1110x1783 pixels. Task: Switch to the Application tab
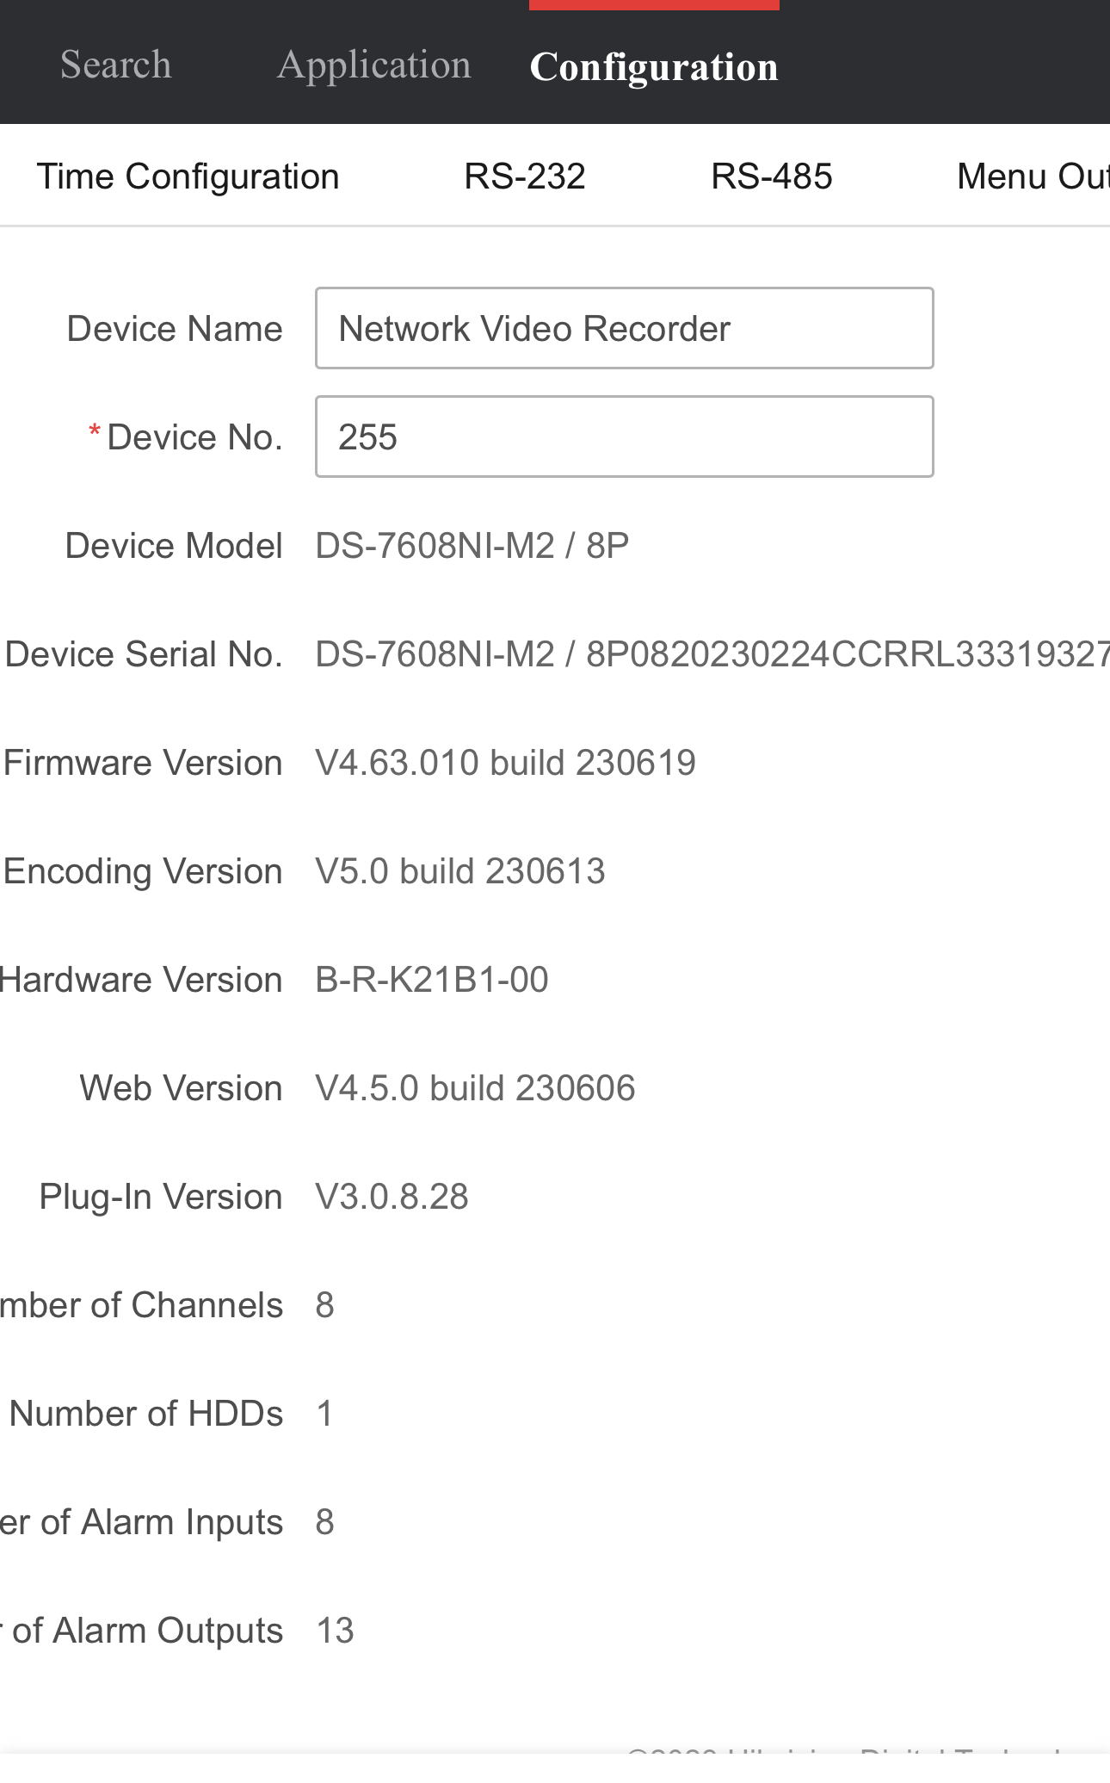pos(374,65)
